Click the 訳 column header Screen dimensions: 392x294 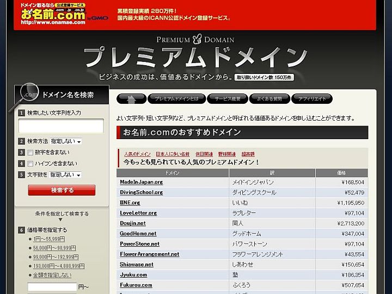[x=272, y=173]
